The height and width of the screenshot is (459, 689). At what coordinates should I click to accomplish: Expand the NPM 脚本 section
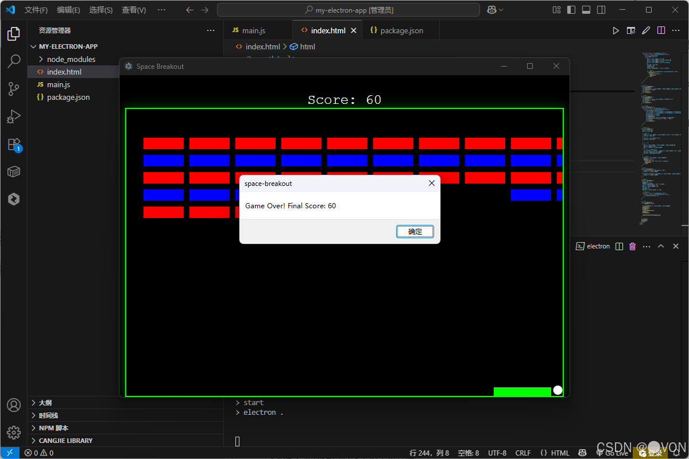point(125,428)
